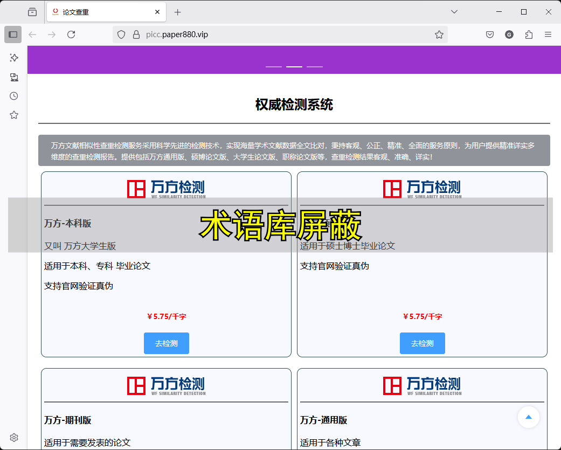Select the 论文查重 tab
This screenshot has height=450, width=561.
coord(106,12)
